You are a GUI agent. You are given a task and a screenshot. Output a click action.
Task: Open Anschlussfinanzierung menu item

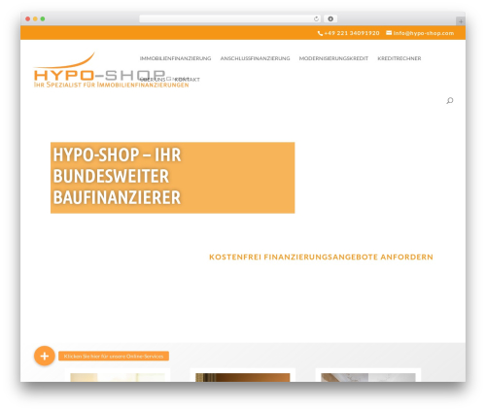(x=255, y=58)
